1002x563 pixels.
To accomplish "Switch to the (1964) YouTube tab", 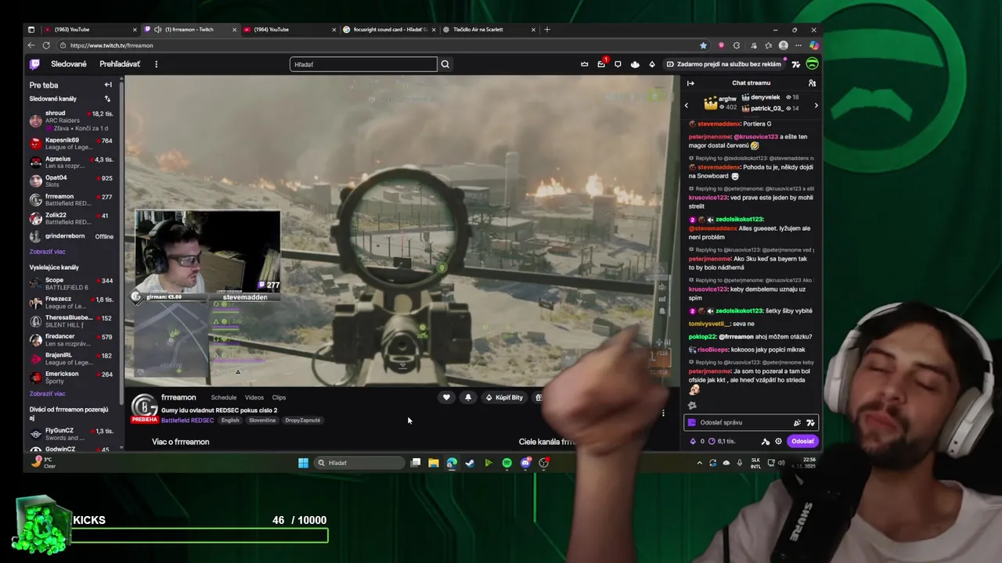I will pos(289,30).
